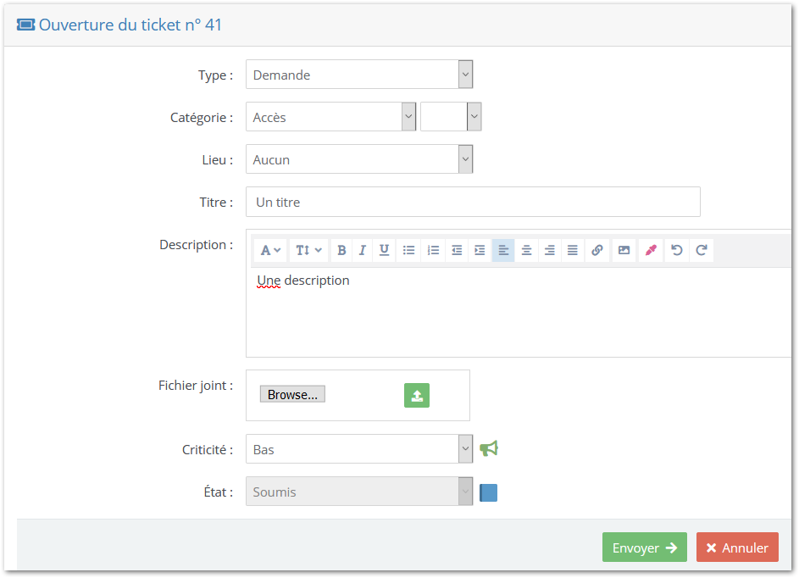This screenshot has height=578, width=799.
Task: Insert a numbered list
Action: click(433, 250)
